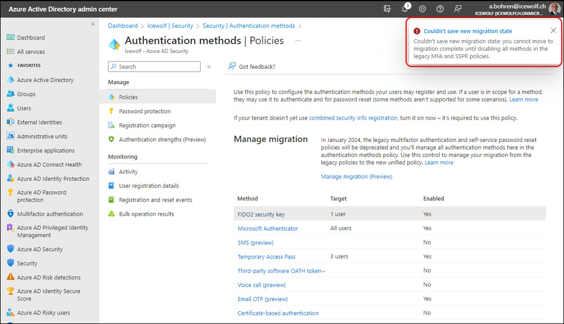
Task: Open Azure AD Identity Secure Score
Action: click(x=49, y=295)
